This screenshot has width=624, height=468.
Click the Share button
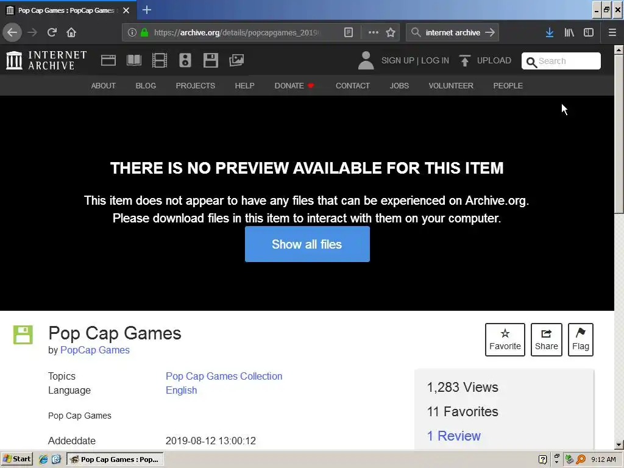[x=547, y=339]
